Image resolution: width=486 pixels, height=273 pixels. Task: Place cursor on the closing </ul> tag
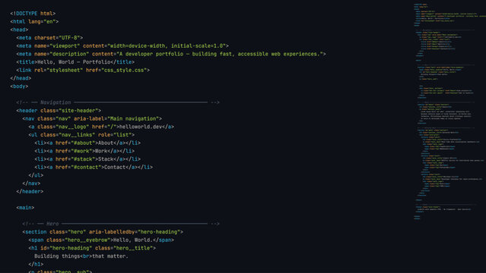click(x=36, y=175)
